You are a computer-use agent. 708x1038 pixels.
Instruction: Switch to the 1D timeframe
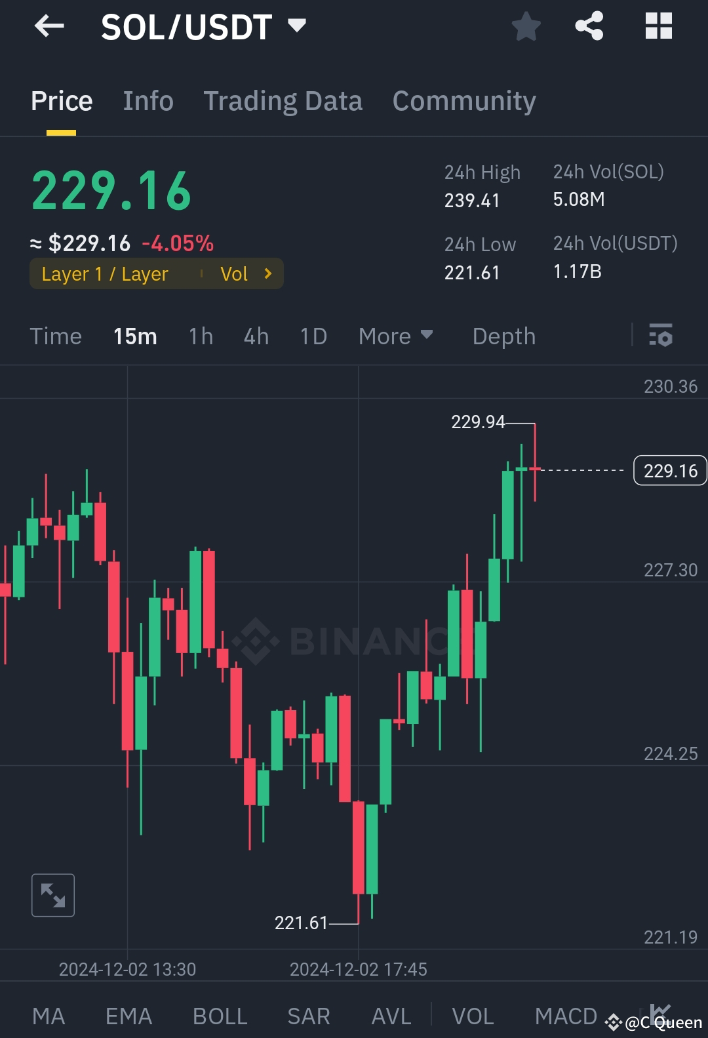click(313, 336)
